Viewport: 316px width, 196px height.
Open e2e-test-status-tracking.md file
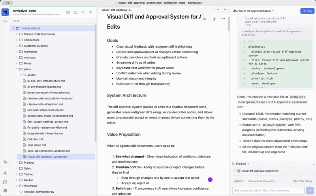point(45,110)
